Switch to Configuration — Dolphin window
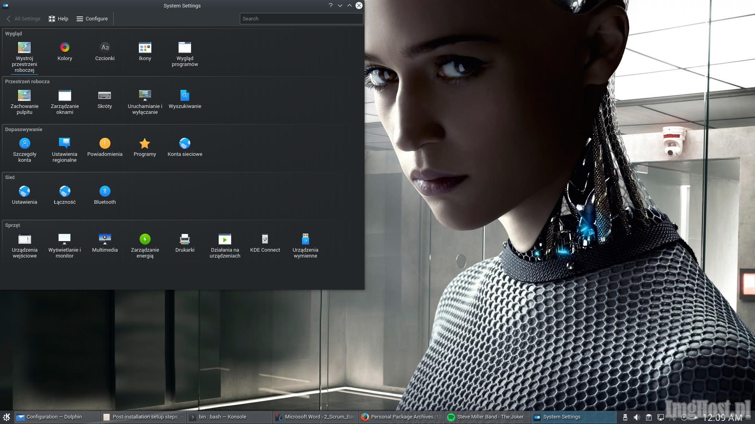The height and width of the screenshot is (424, 755). (57, 417)
